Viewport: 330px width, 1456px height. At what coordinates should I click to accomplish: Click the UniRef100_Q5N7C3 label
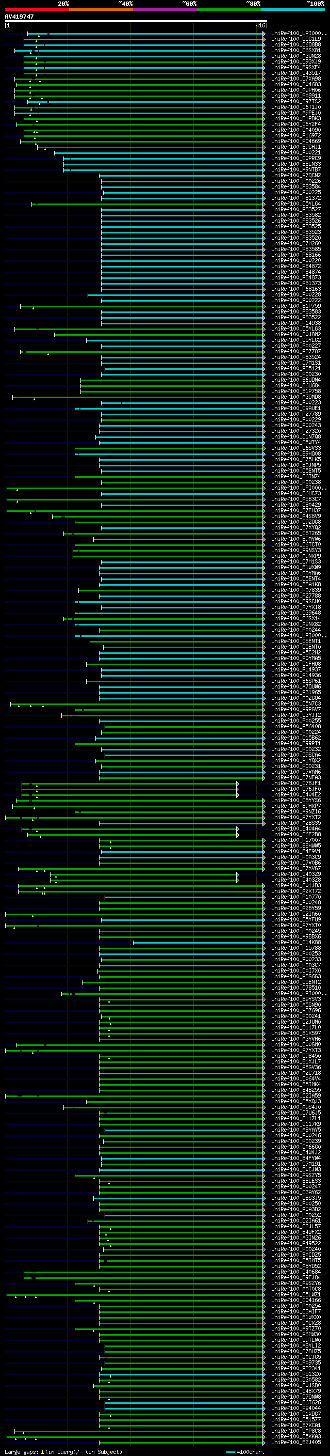[296, 703]
